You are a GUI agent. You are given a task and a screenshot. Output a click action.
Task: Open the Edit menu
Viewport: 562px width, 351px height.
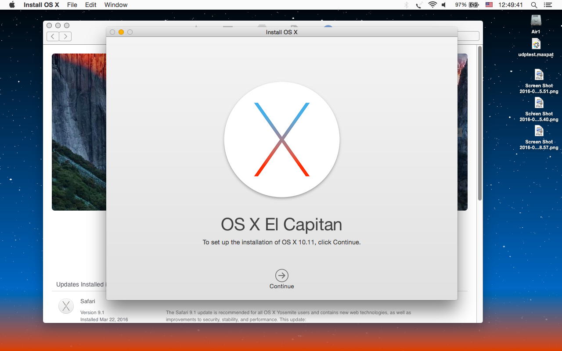point(91,5)
